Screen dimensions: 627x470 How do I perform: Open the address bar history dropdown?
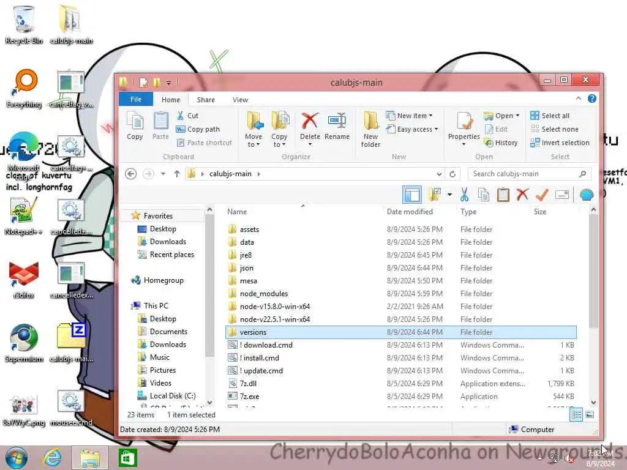pos(439,174)
